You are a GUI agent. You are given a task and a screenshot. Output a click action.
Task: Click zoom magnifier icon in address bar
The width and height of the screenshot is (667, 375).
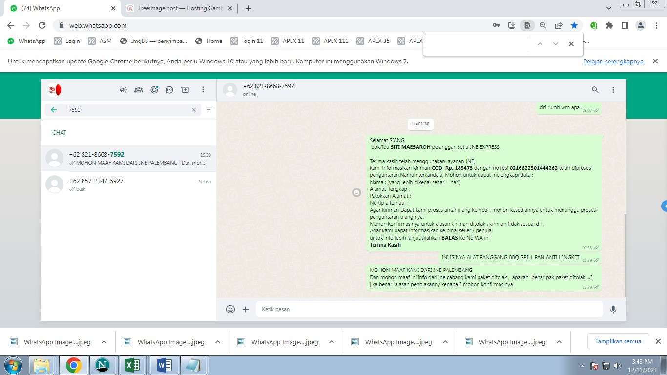coord(543,25)
